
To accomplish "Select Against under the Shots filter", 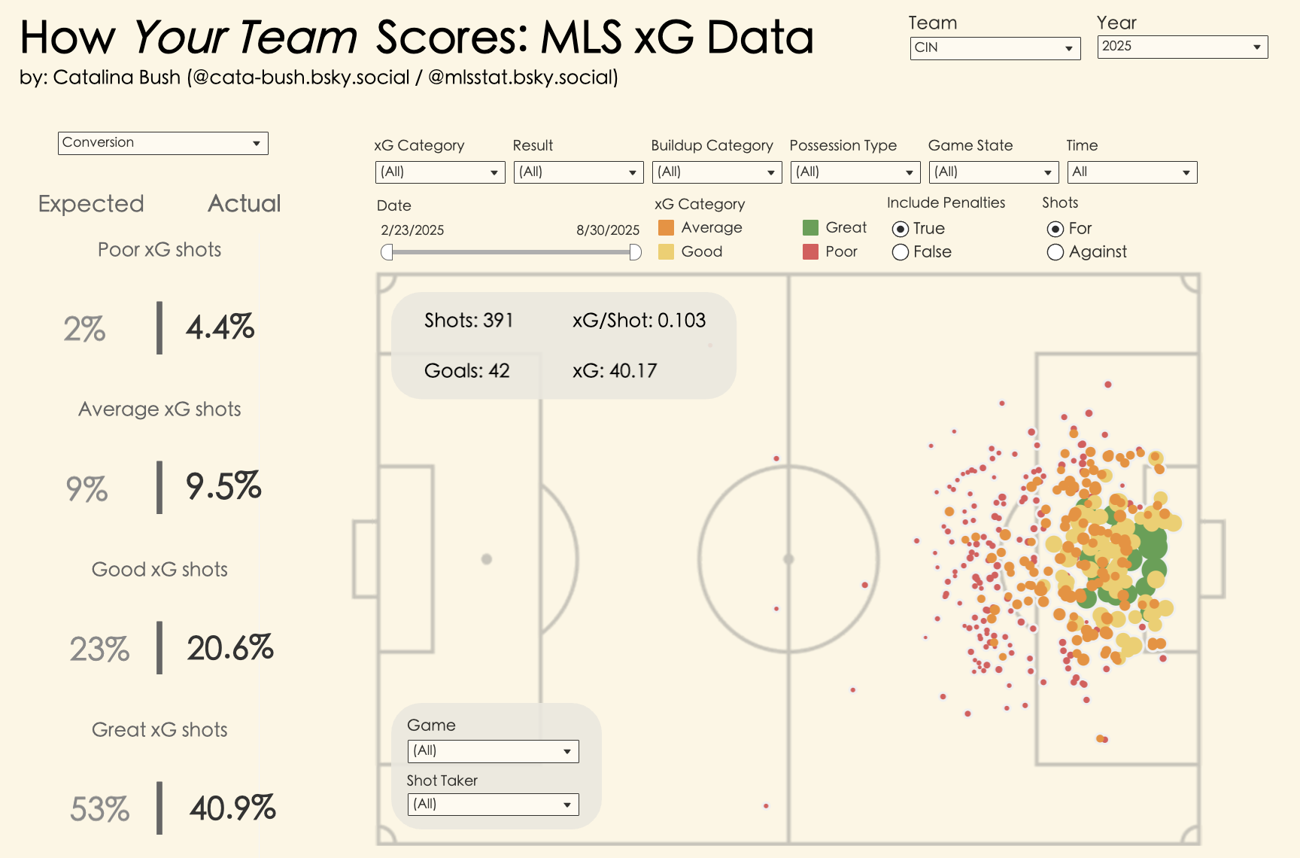I will 1055,252.
